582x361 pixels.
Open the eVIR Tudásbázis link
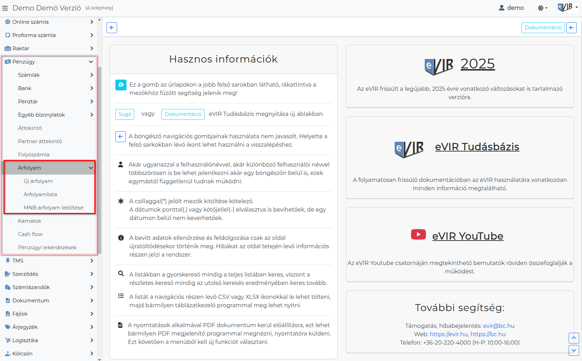(x=477, y=147)
